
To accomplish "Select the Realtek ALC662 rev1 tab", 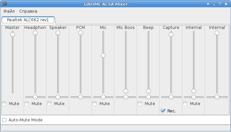I will point(28,20).
